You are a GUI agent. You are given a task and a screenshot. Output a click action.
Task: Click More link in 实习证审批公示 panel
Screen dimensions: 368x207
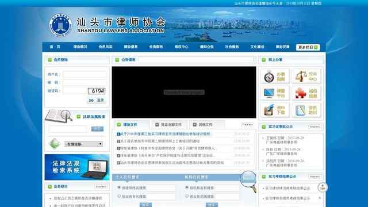point(315,126)
